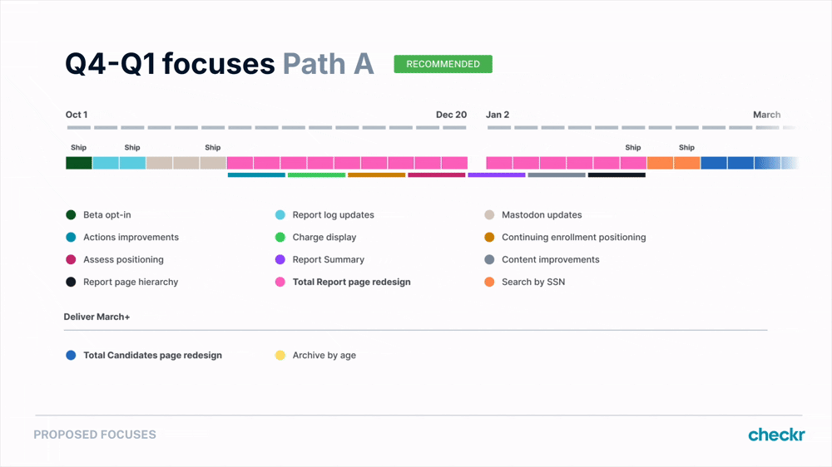Click the Report log updates legend dot
The height and width of the screenshot is (467, 832).
[280, 215]
